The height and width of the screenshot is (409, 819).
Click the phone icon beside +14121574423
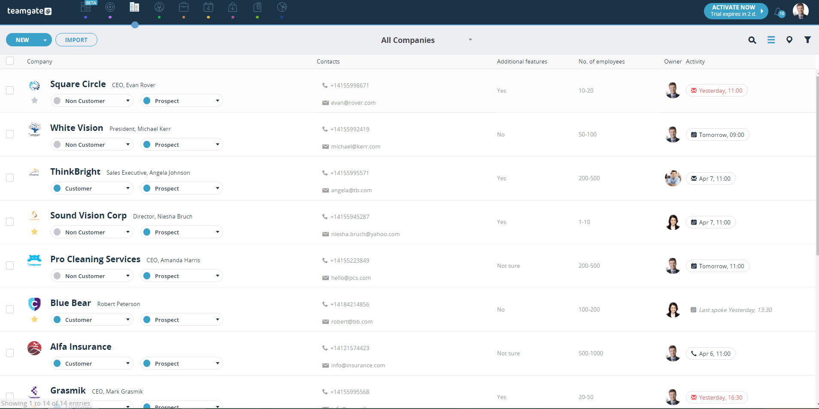325,348
